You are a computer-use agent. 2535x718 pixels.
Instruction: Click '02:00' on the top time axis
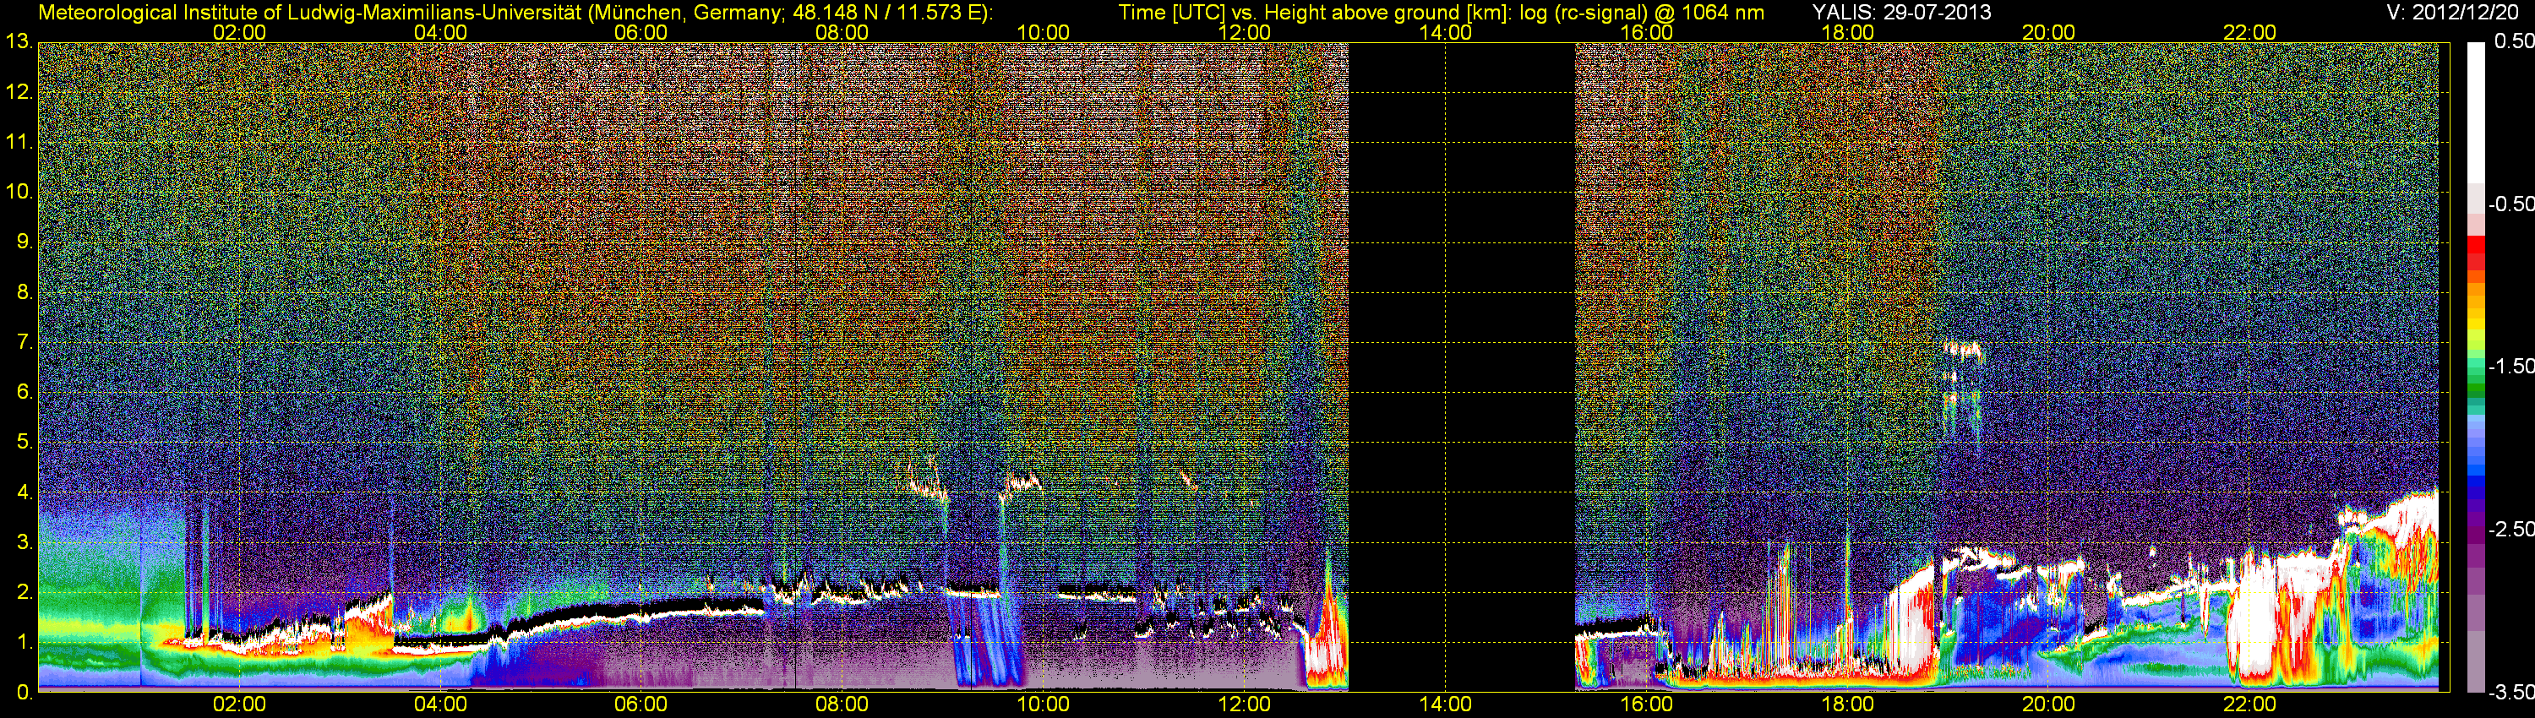239,32
